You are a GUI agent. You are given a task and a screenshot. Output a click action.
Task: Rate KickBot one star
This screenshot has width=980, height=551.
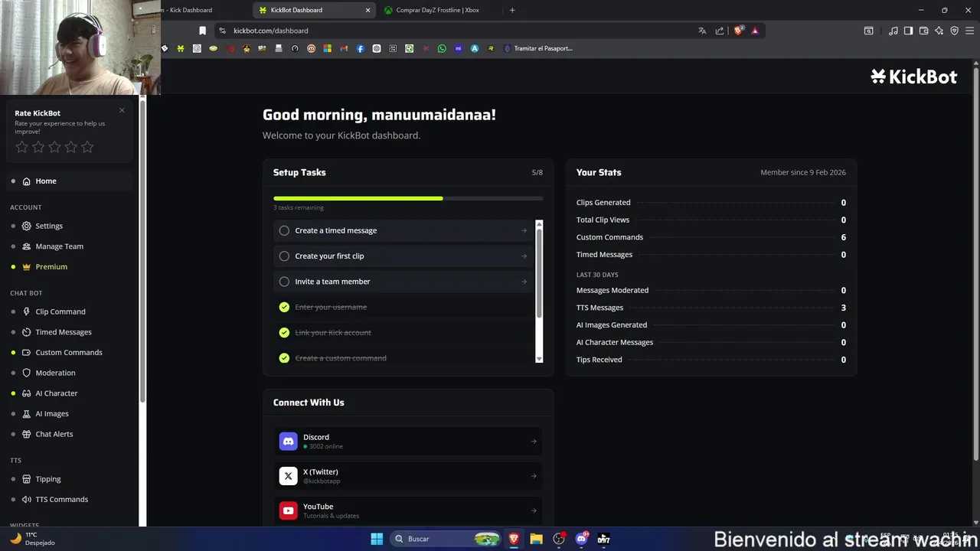21,147
